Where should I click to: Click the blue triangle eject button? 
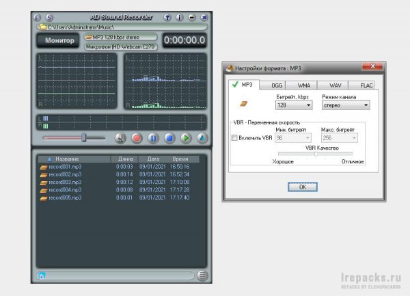pyautogui.click(x=202, y=138)
